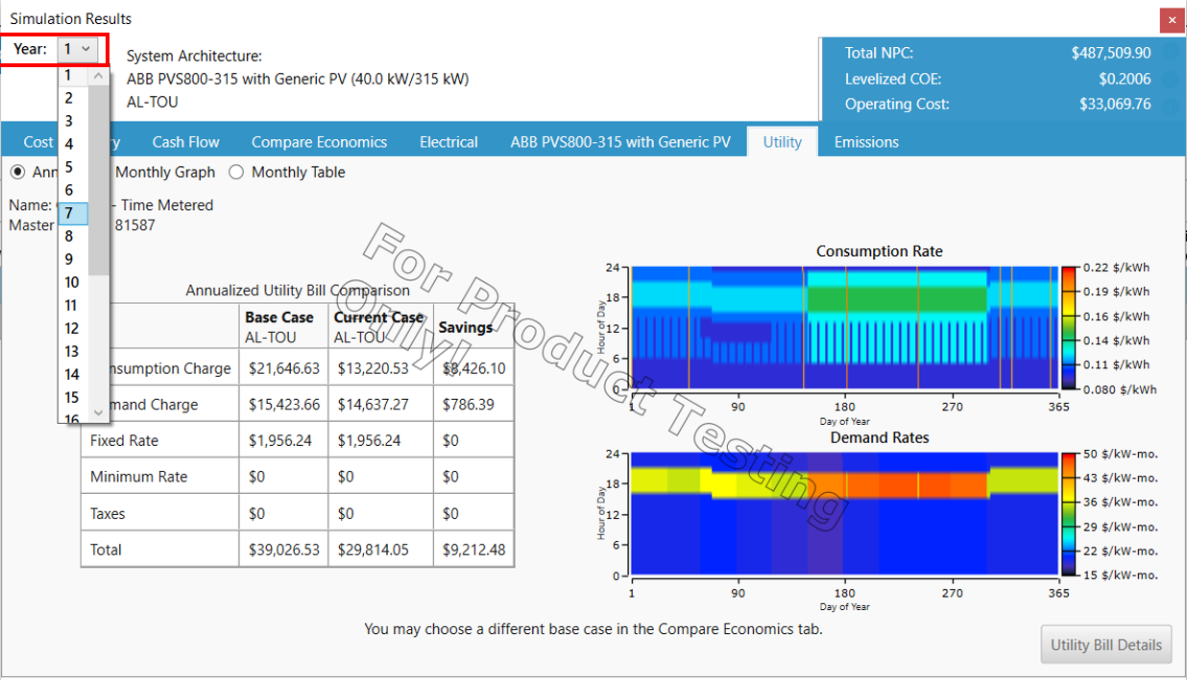Switch to the Cash Flow tab

(185, 142)
